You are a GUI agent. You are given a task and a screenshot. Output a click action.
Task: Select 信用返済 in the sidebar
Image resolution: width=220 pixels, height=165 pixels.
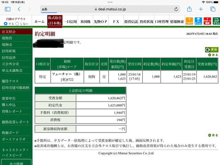pyautogui.click(x=9, y=57)
